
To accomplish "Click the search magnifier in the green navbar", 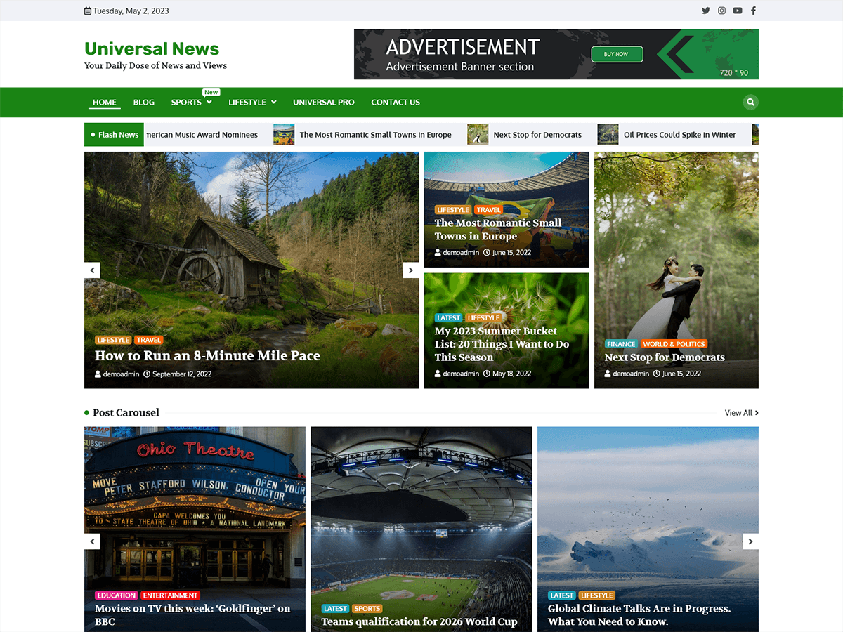I will coord(750,102).
